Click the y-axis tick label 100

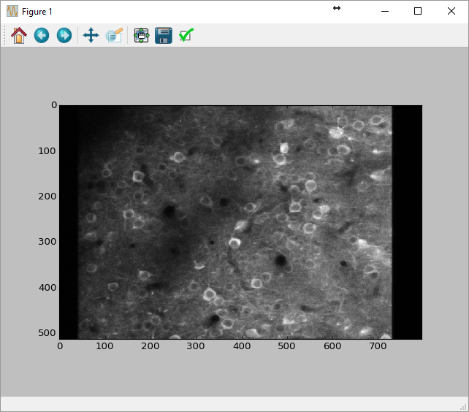(48, 150)
